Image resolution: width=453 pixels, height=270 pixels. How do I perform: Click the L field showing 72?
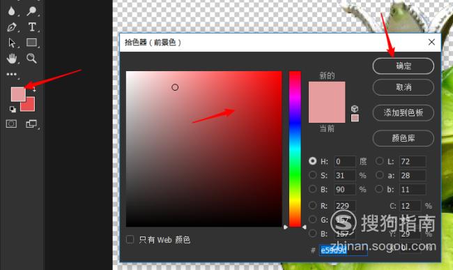point(413,161)
